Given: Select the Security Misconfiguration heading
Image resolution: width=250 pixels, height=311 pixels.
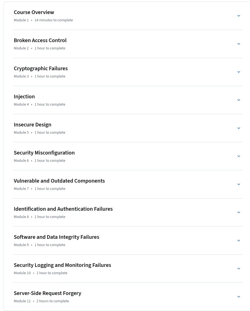Looking at the screenshot, I should [44, 153].
